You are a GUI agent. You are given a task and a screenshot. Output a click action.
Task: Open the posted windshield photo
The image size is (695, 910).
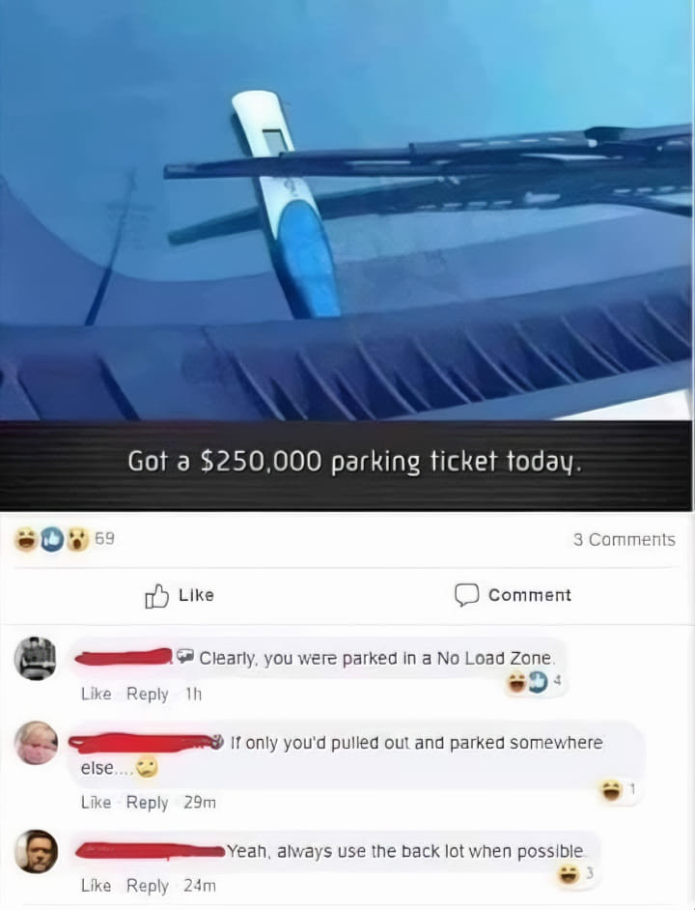[x=347, y=255]
